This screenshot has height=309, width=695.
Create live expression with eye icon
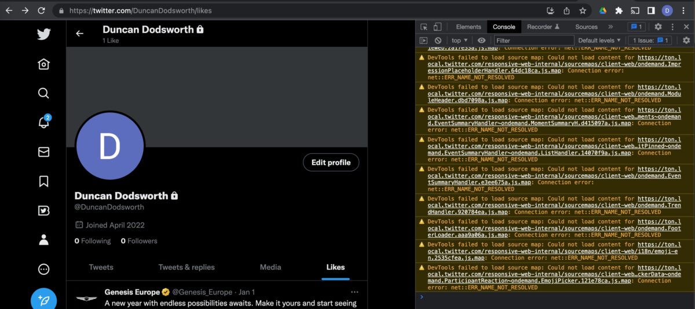[481, 41]
